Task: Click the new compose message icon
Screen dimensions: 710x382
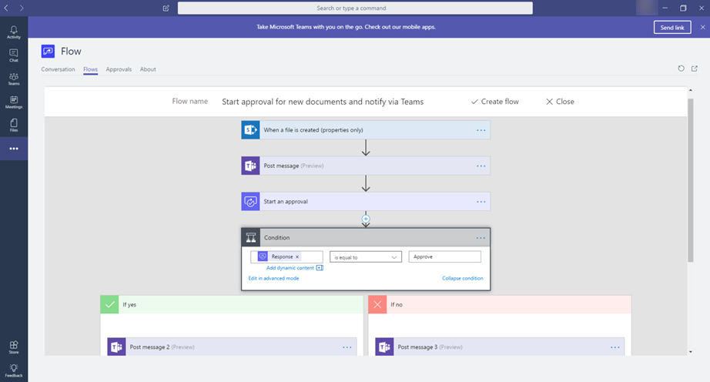Action: click(166, 8)
